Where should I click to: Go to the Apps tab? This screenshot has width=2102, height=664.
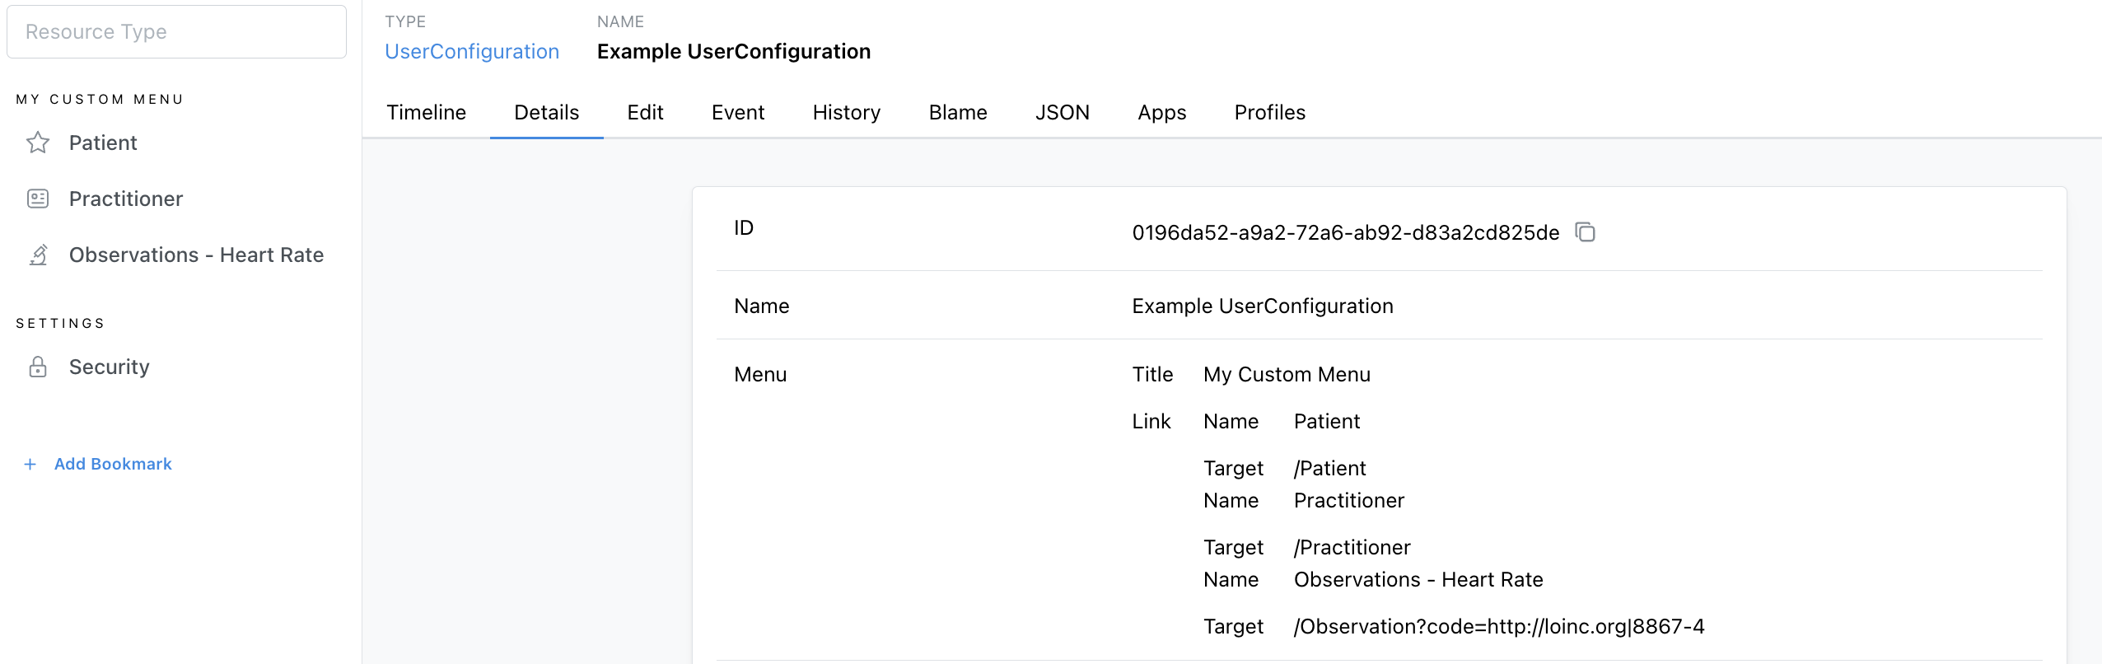(x=1161, y=113)
